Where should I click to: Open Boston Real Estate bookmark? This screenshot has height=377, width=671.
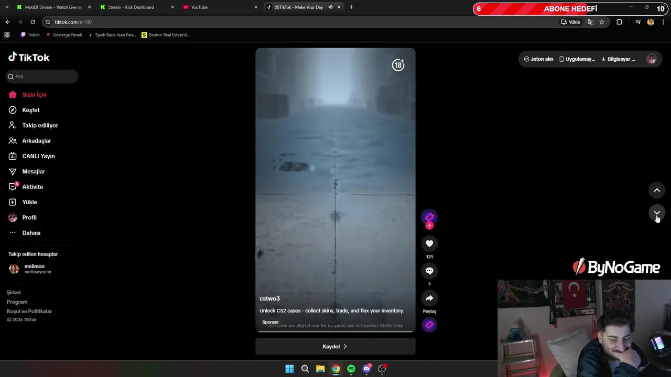[x=166, y=35]
